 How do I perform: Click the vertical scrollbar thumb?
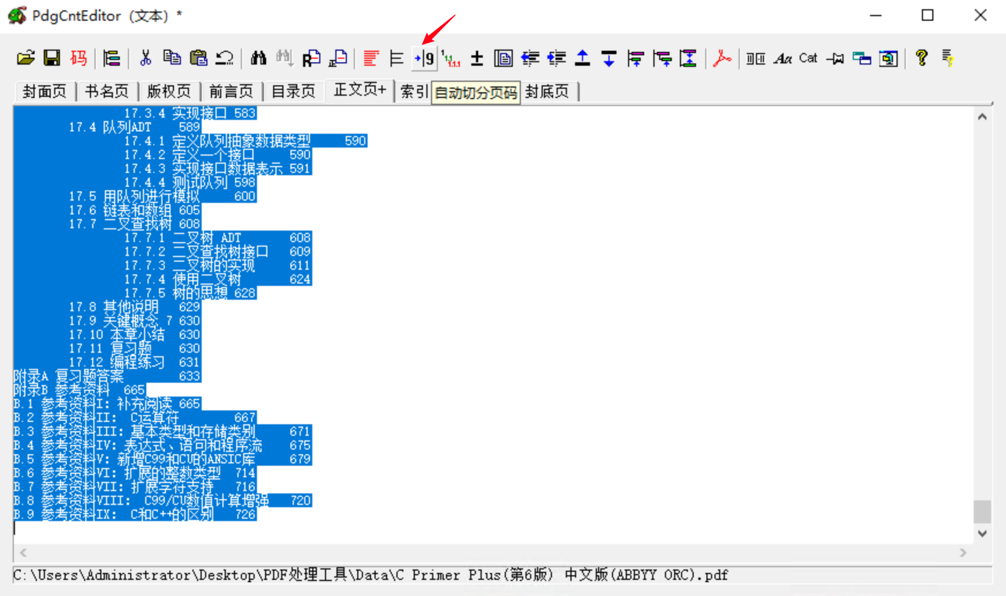pyautogui.click(x=982, y=511)
